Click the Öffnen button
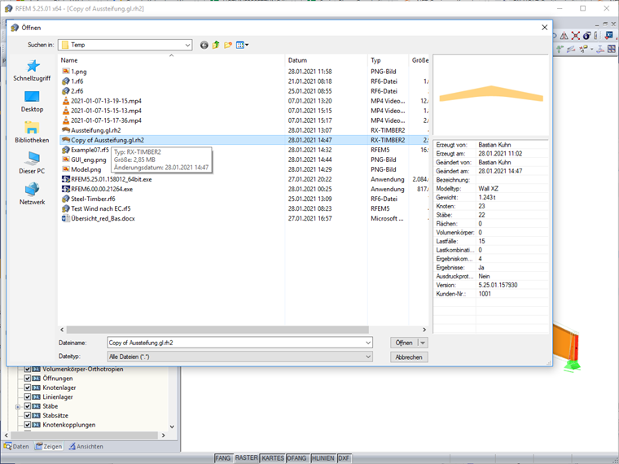 [x=404, y=343]
